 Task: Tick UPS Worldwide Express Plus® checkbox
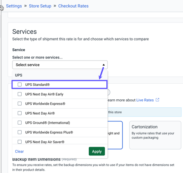tap(20, 132)
